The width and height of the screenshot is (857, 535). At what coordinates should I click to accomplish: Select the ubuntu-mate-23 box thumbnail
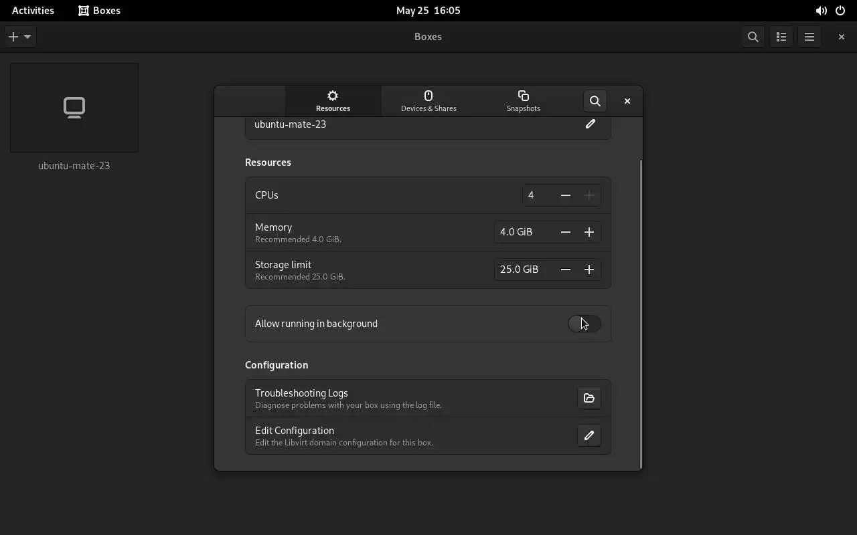point(74,108)
